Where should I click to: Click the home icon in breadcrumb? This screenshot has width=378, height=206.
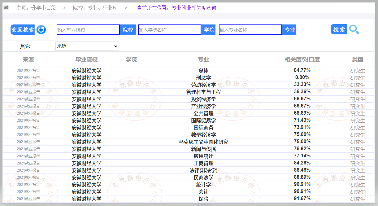pyautogui.click(x=6, y=7)
